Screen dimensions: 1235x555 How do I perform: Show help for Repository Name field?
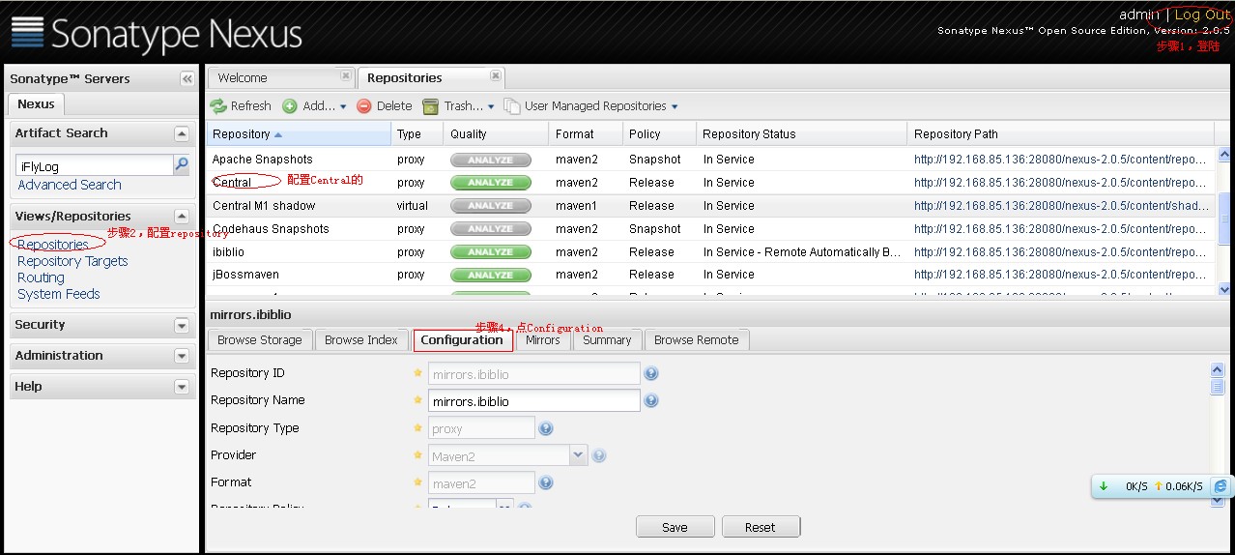point(651,400)
